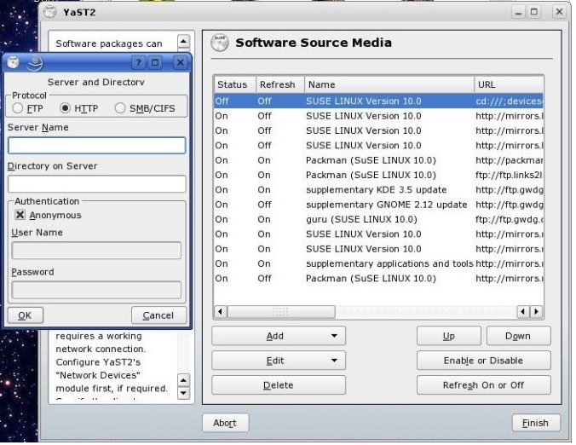Screen dimensions: 576x445
Task: Select the supplementary GNOME 2.12 update row
Action: (x=378, y=205)
